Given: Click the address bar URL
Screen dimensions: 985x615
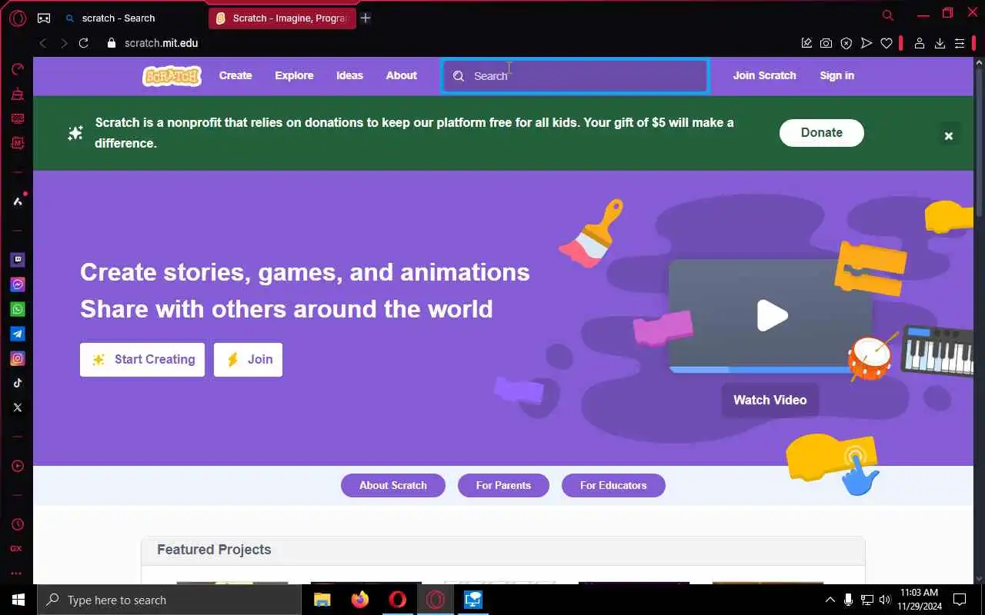Looking at the screenshot, I should coord(162,43).
